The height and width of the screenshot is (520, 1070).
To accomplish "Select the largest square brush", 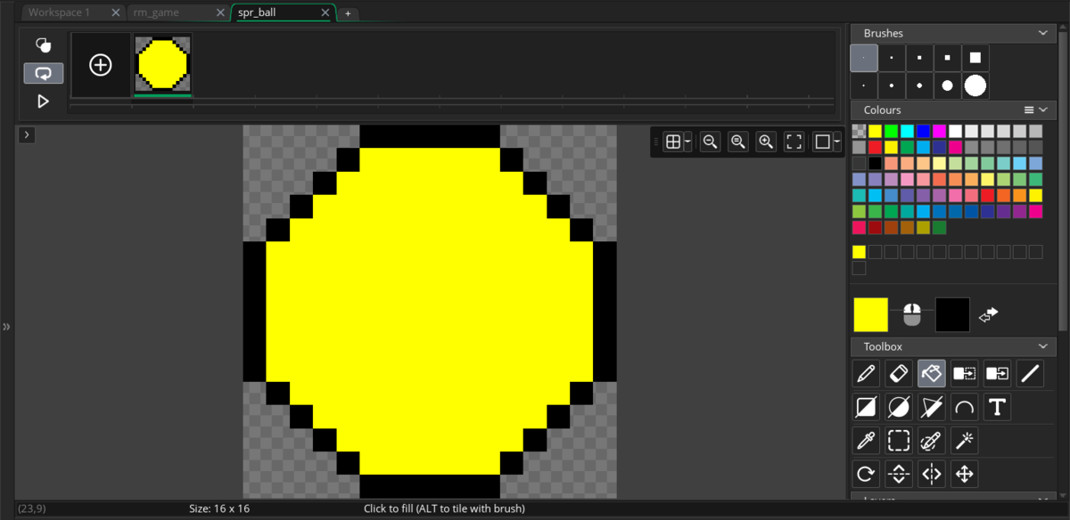I will point(975,58).
